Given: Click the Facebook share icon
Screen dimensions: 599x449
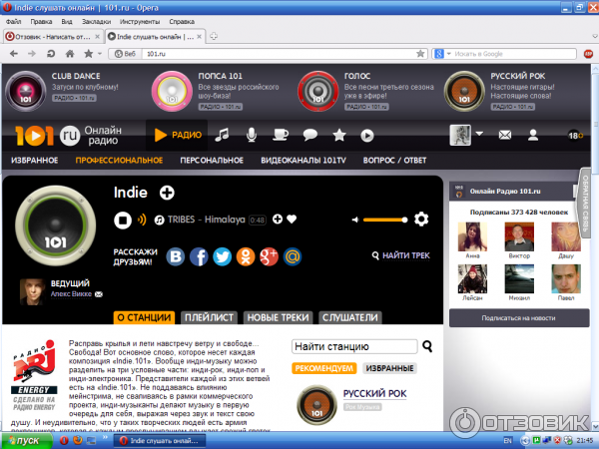Looking at the screenshot, I should (x=199, y=257).
